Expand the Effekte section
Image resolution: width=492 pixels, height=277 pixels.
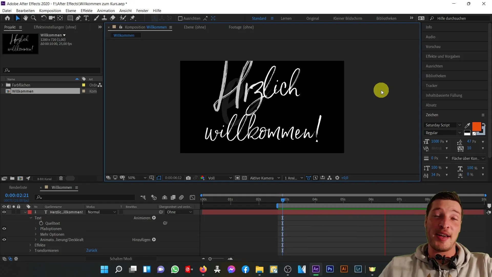pyautogui.click(x=31, y=245)
